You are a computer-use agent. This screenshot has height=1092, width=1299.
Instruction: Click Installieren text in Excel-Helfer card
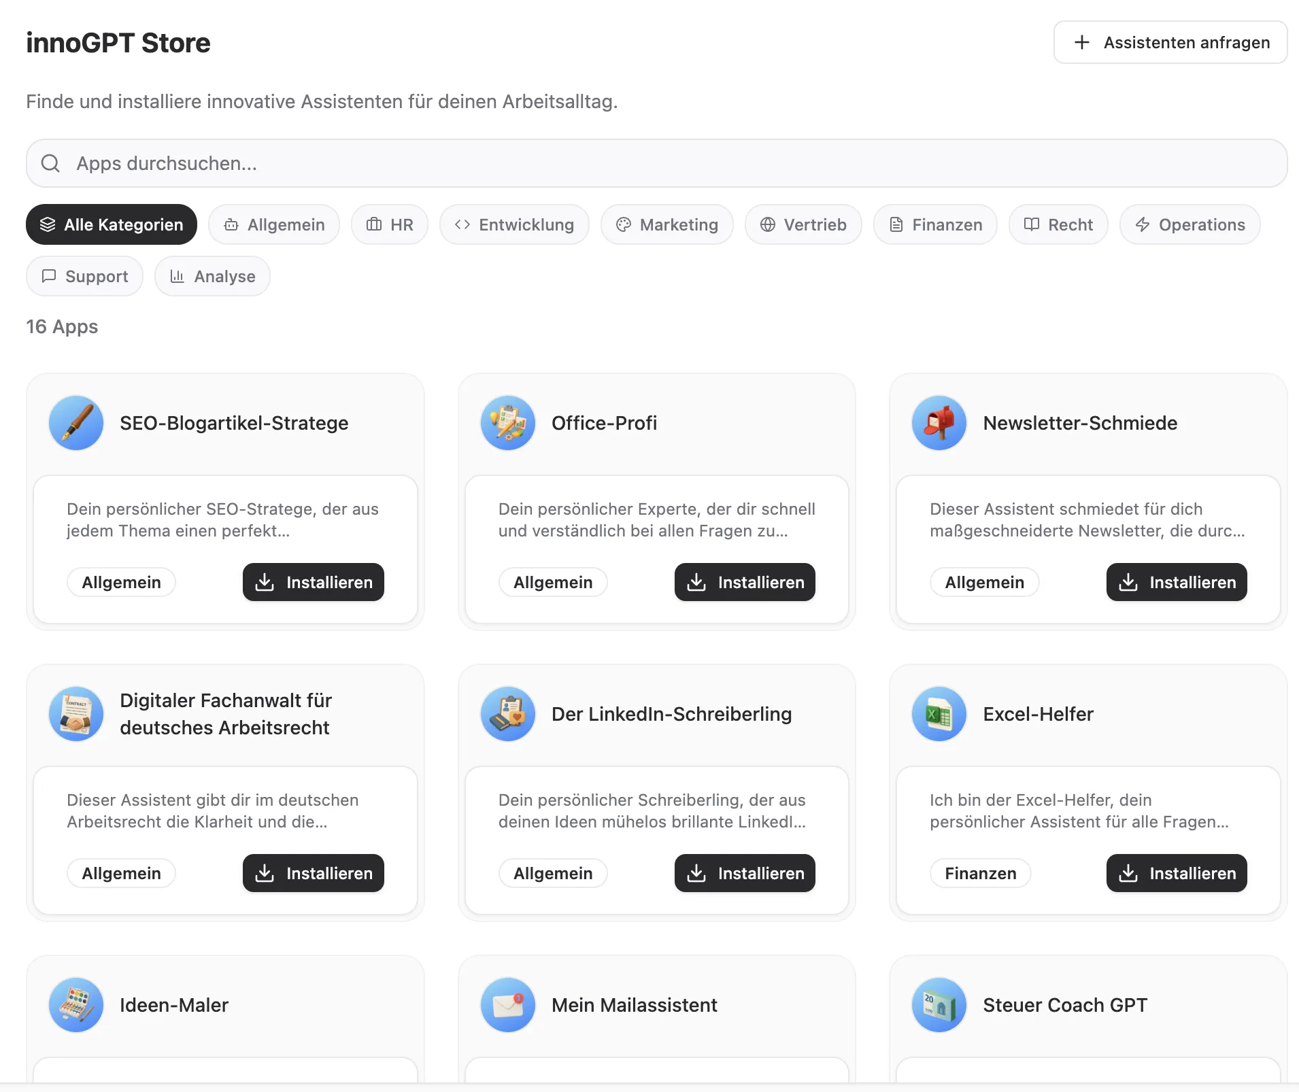[x=1193, y=874]
